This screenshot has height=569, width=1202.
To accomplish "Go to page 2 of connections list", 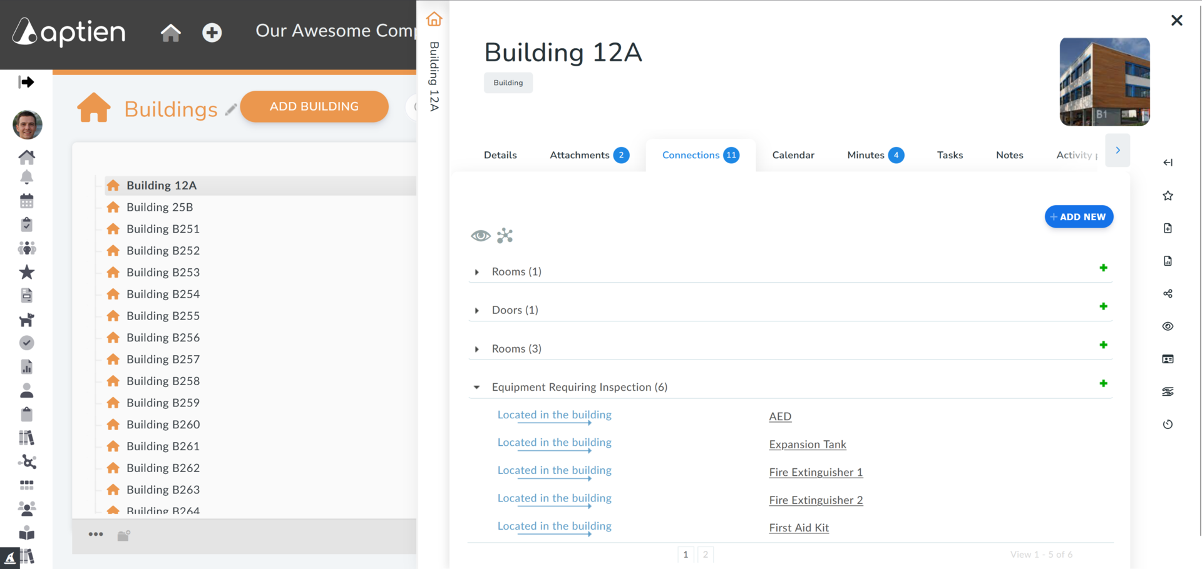I will point(706,554).
